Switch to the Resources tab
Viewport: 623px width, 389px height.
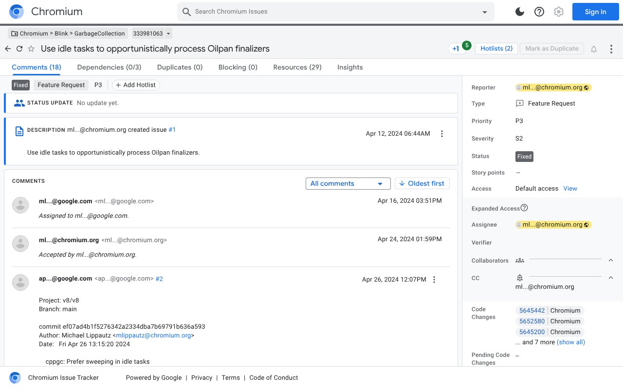pos(297,67)
